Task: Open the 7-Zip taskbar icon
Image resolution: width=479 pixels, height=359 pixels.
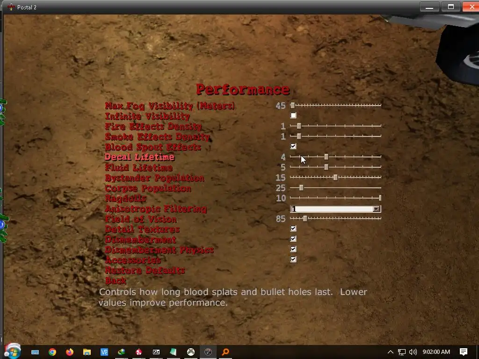Action: coord(156,352)
